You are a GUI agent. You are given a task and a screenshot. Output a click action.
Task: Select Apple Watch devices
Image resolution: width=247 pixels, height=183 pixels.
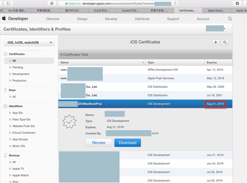[21, 175]
